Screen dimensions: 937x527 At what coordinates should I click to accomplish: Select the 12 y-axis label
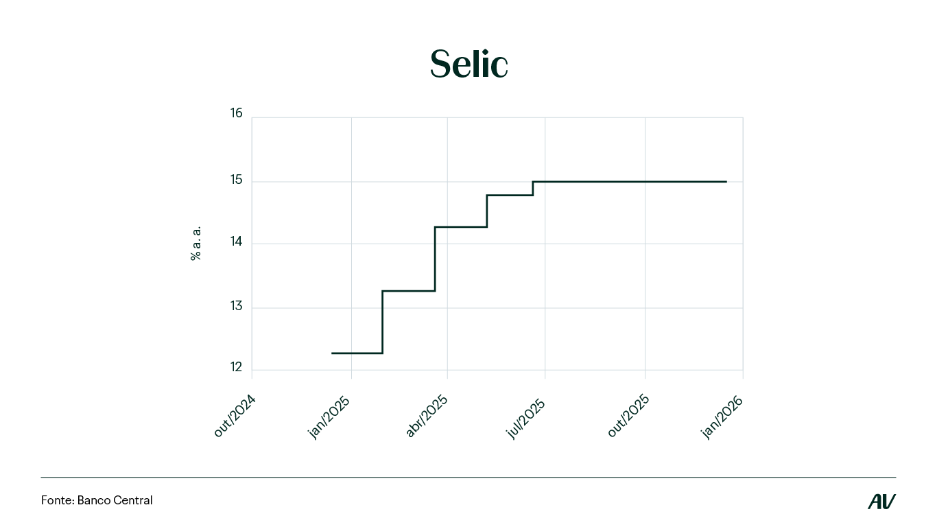[236, 368]
